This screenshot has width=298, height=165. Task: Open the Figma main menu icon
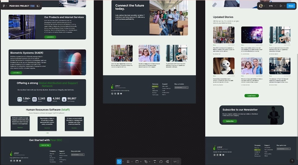point(4,6)
